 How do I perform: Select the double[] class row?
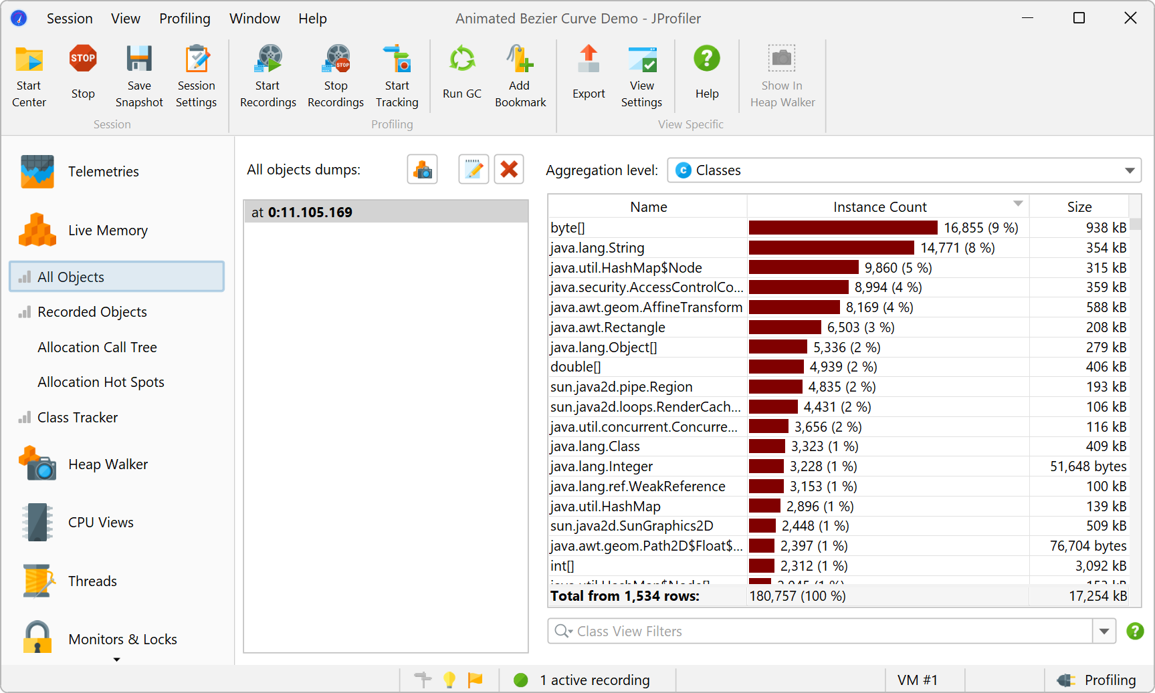(x=839, y=367)
